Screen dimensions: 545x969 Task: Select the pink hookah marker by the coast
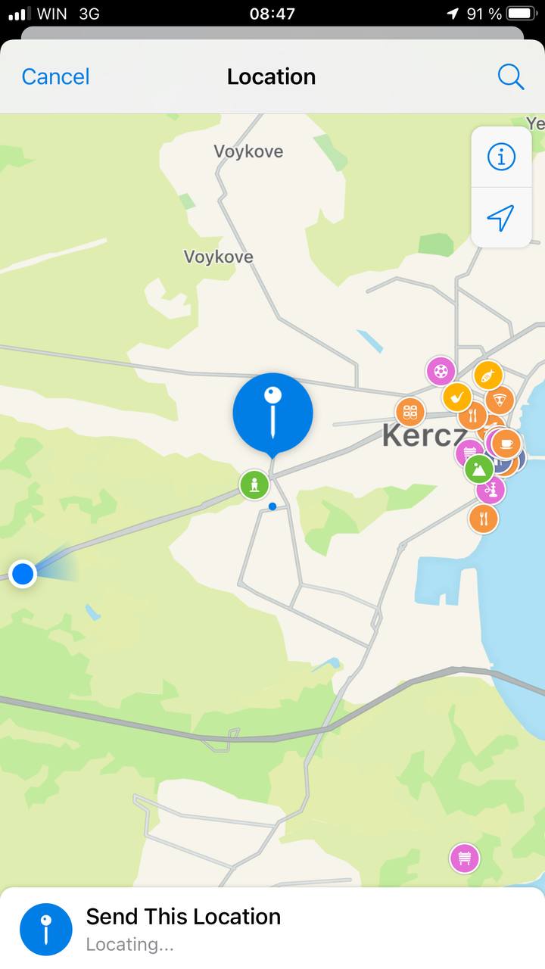pyautogui.click(x=490, y=489)
